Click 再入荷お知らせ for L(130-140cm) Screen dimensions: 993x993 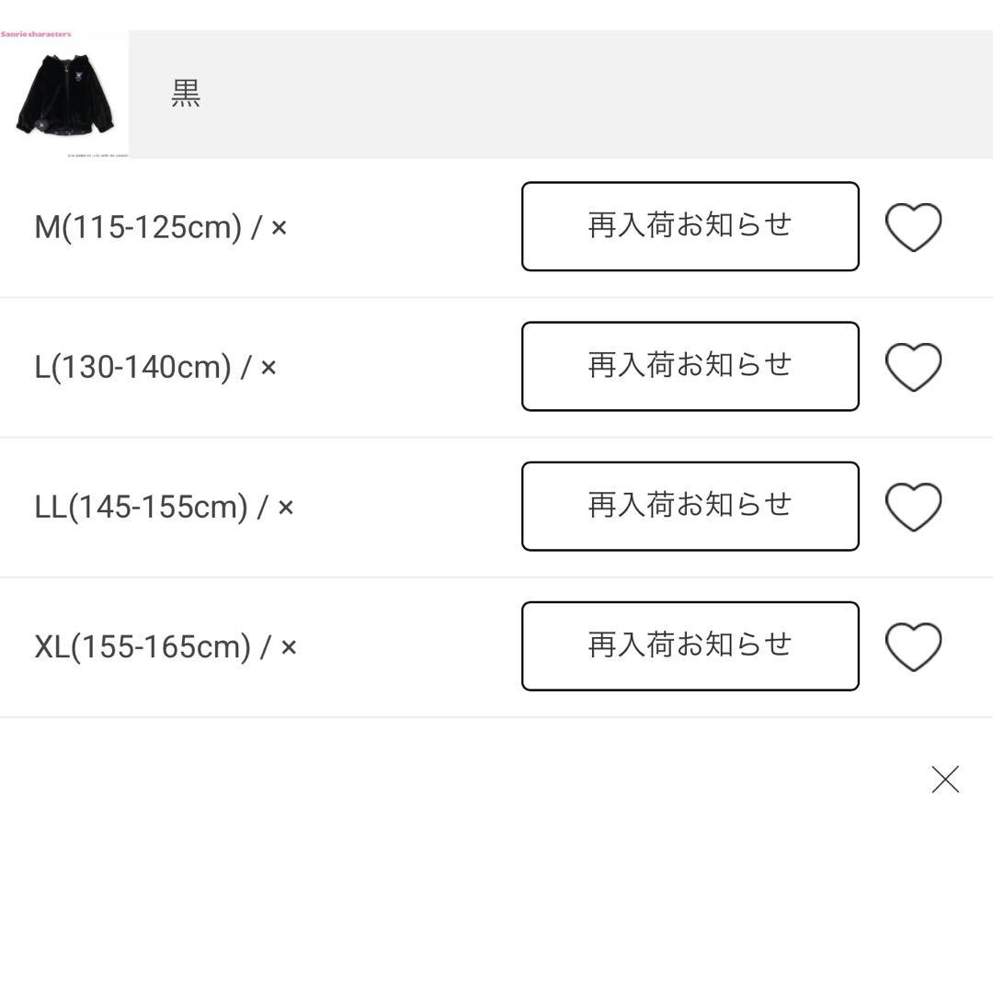coord(689,366)
